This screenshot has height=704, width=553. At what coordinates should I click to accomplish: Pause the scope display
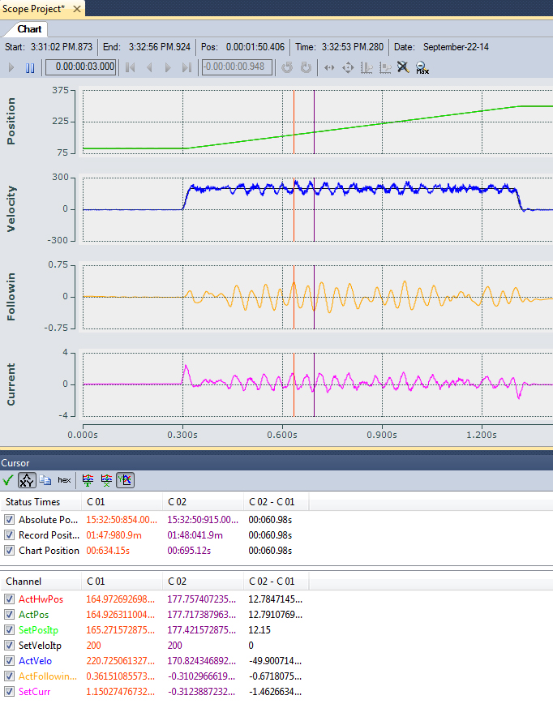pos(30,68)
